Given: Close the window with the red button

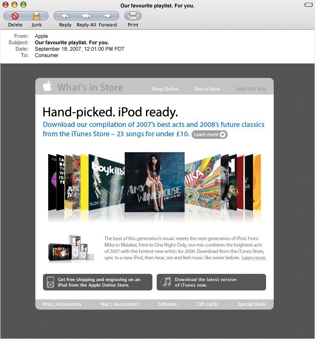Looking at the screenshot, I should 6,5.
